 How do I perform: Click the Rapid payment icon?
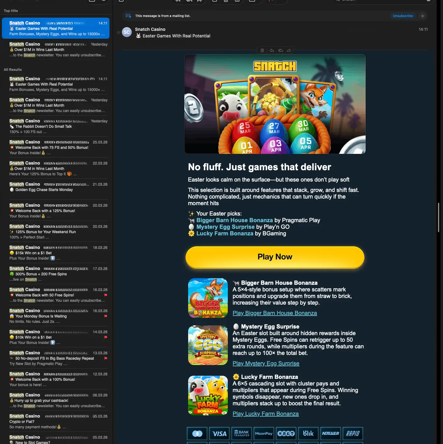(353, 434)
